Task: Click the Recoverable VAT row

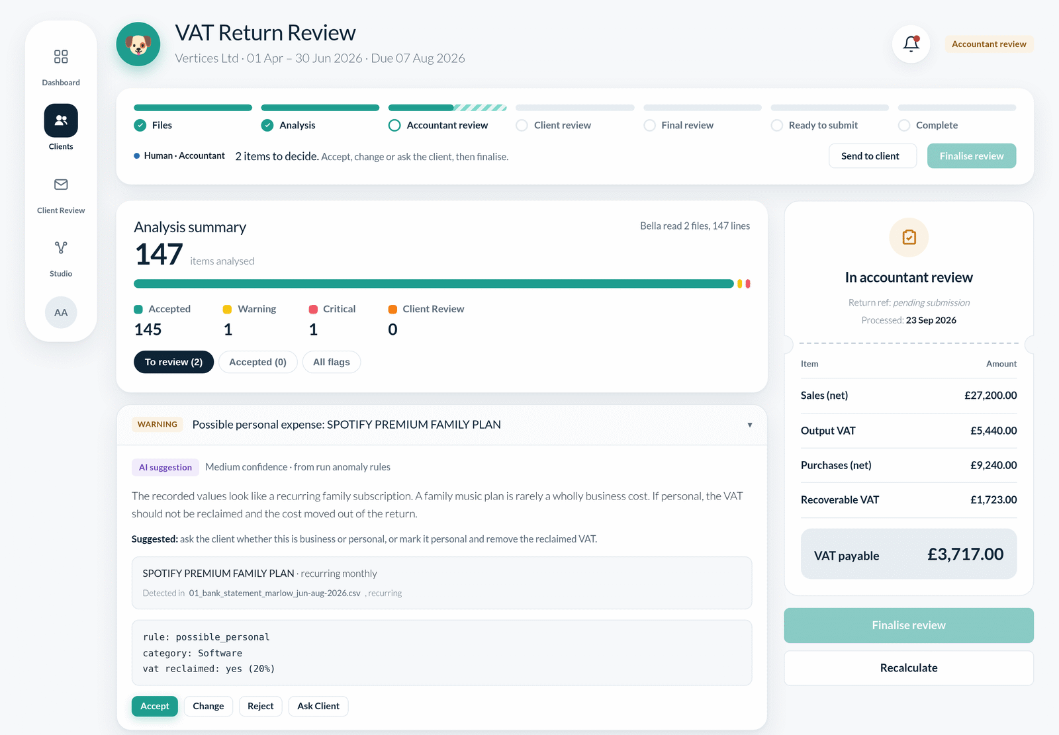Action: tap(909, 500)
